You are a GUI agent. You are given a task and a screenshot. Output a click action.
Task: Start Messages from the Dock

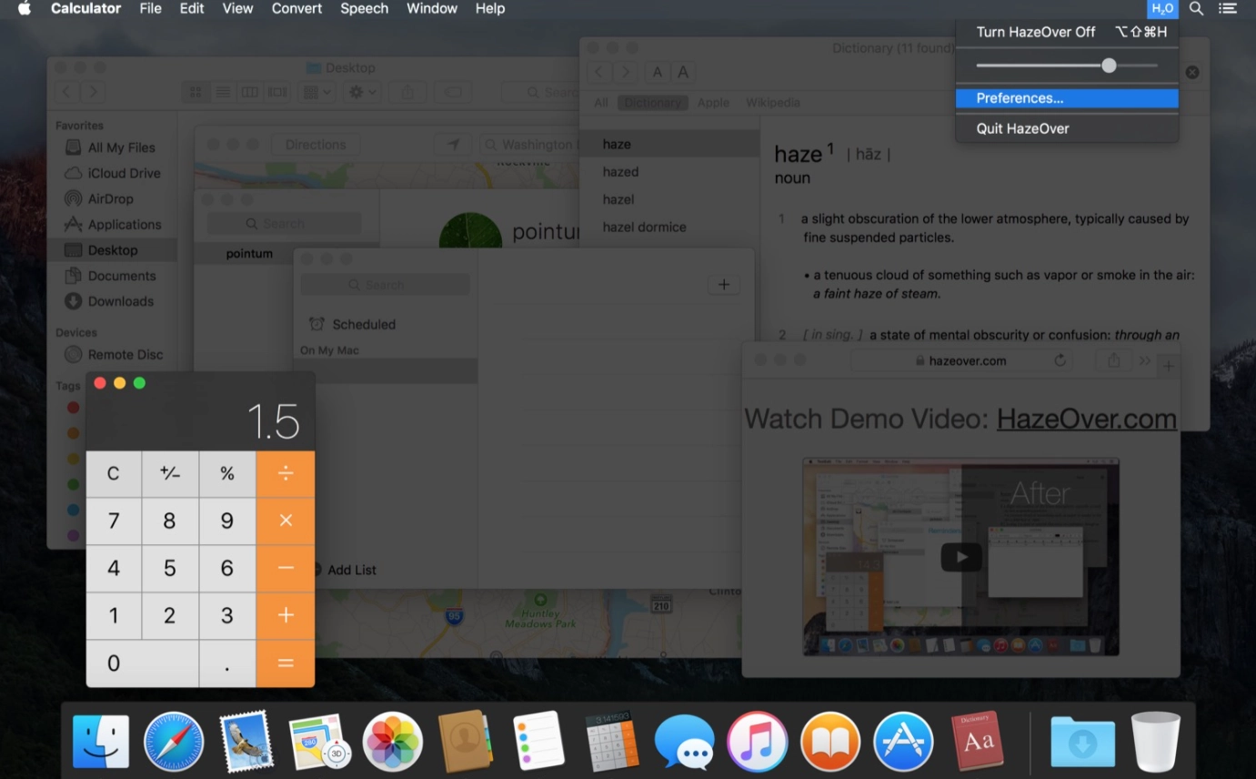point(684,742)
